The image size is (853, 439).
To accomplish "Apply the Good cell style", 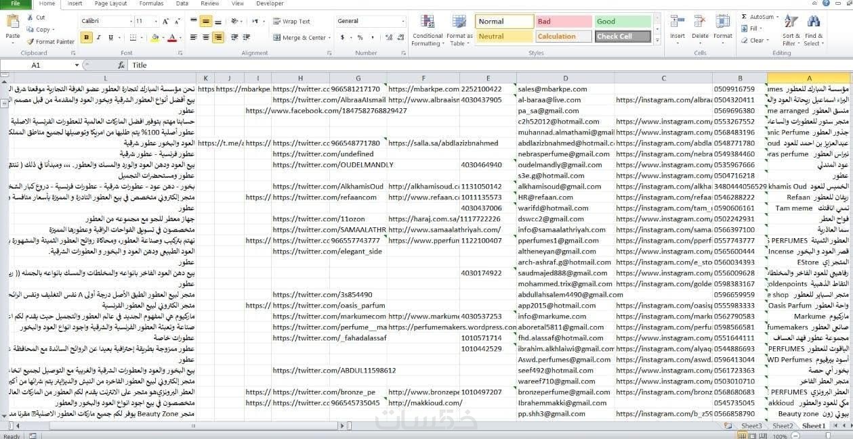I will (623, 22).
